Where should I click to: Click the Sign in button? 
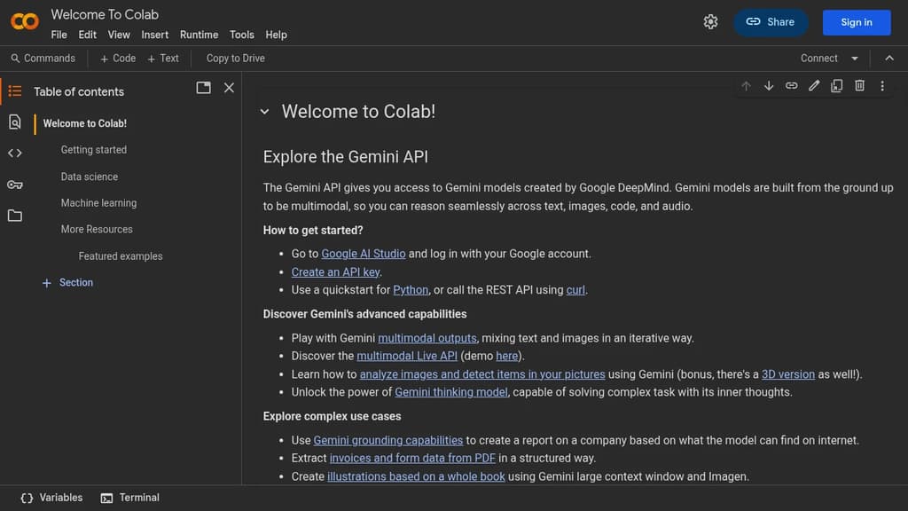tap(857, 22)
